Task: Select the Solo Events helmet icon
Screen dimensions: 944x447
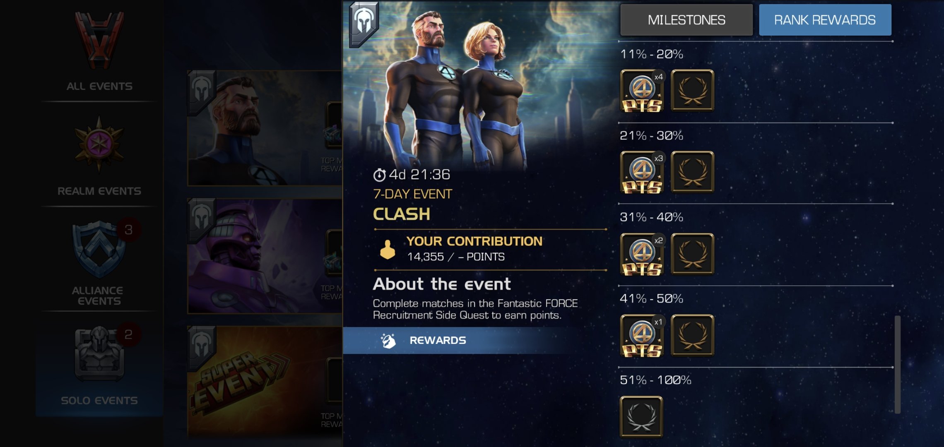Action: click(x=99, y=354)
